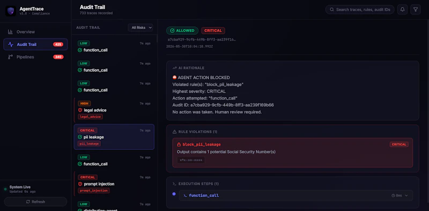Click the Audit ID line in rationale
Screen dimensions: 429x211
click(223, 105)
